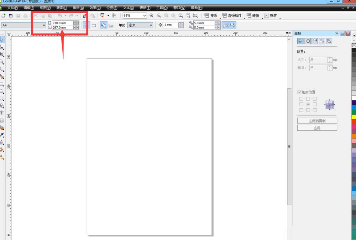The image size is (356, 240).
Task: Expand the 变换 docker double-chevron
Action: [x=336, y=33]
